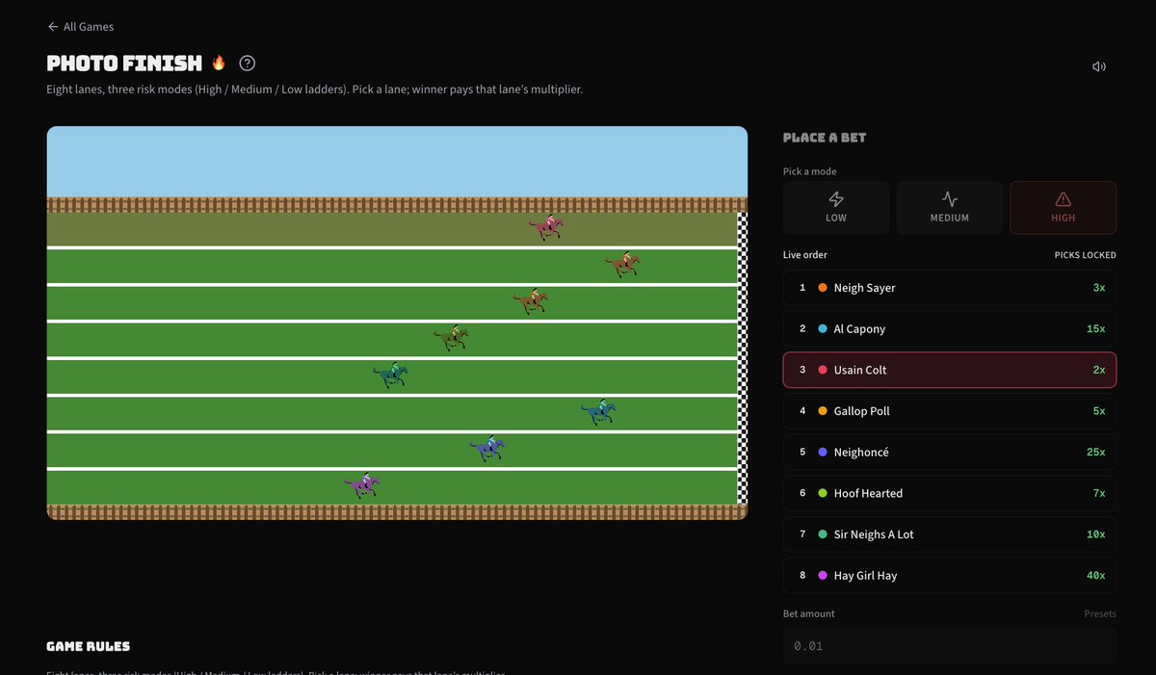Click the 3x multiplier for Neigh Sayer
This screenshot has width=1156, height=675.
(1099, 288)
